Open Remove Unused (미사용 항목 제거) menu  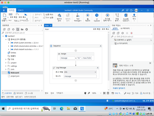click(x=107, y=17)
